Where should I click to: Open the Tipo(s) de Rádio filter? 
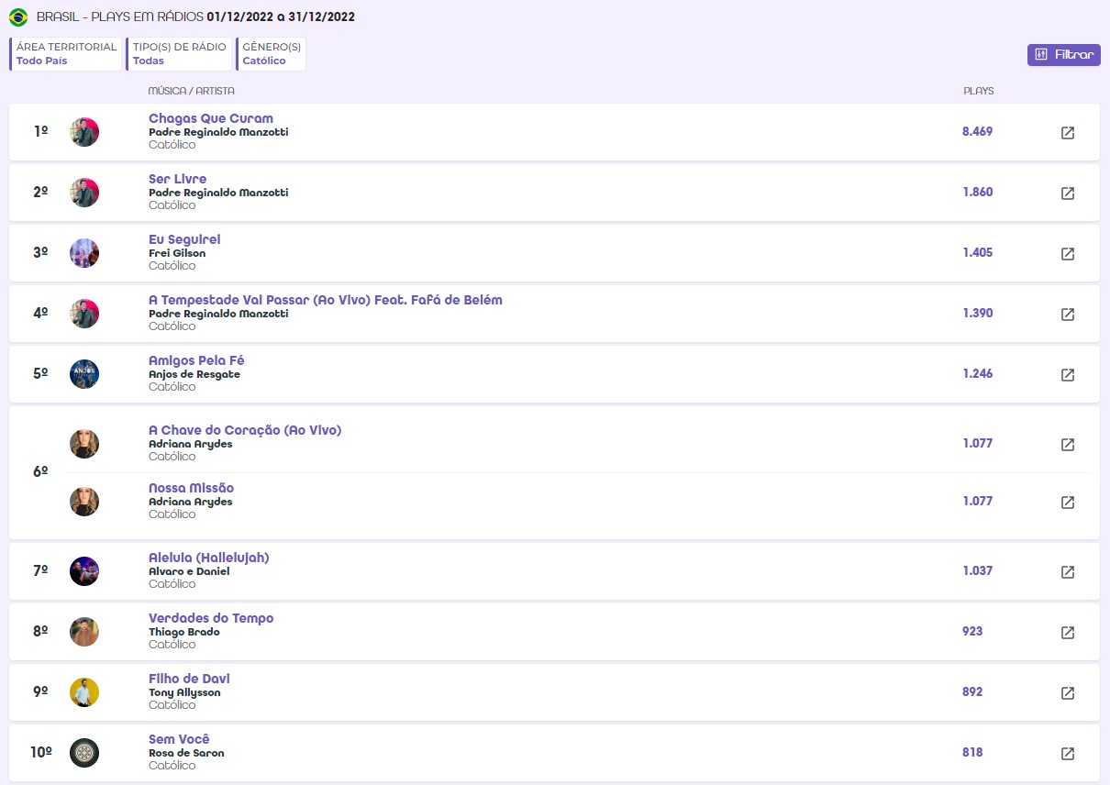179,54
